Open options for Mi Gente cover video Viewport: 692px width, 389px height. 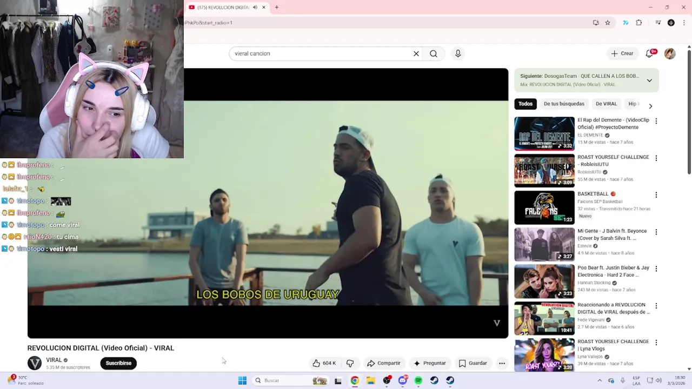[656, 232]
